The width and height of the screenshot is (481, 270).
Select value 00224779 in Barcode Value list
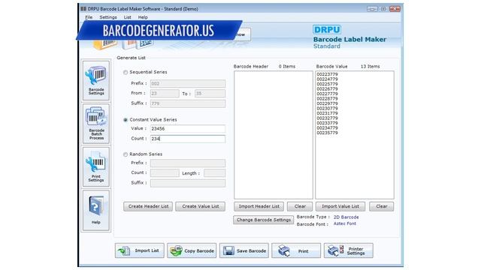327,79
